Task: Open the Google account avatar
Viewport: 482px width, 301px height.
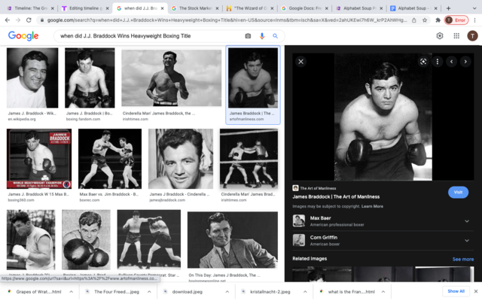Action: [x=472, y=36]
